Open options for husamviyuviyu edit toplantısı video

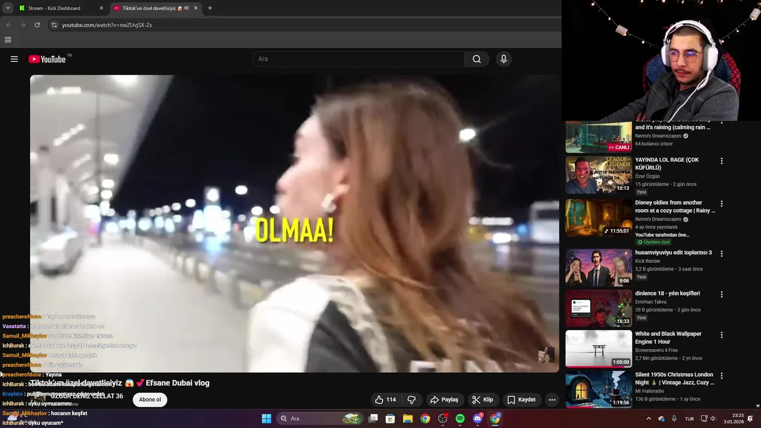(x=722, y=254)
